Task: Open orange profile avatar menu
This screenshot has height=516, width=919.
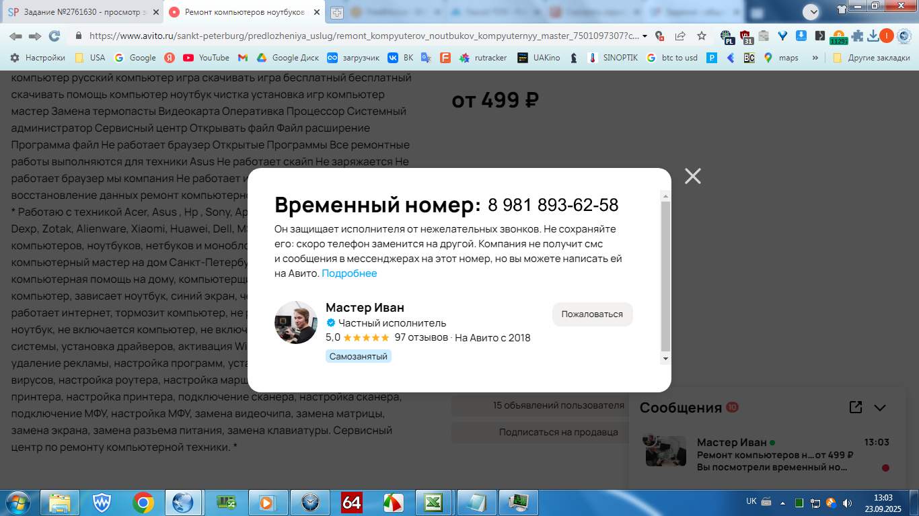Action: 887,36
